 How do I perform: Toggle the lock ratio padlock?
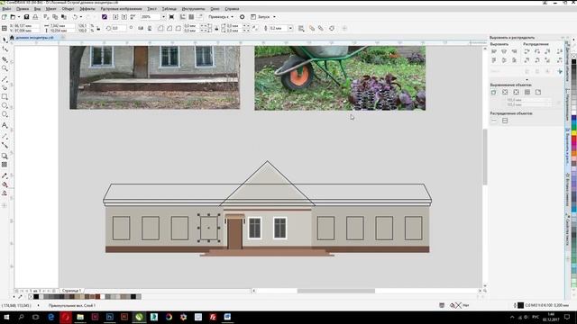click(x=98, y=28)
